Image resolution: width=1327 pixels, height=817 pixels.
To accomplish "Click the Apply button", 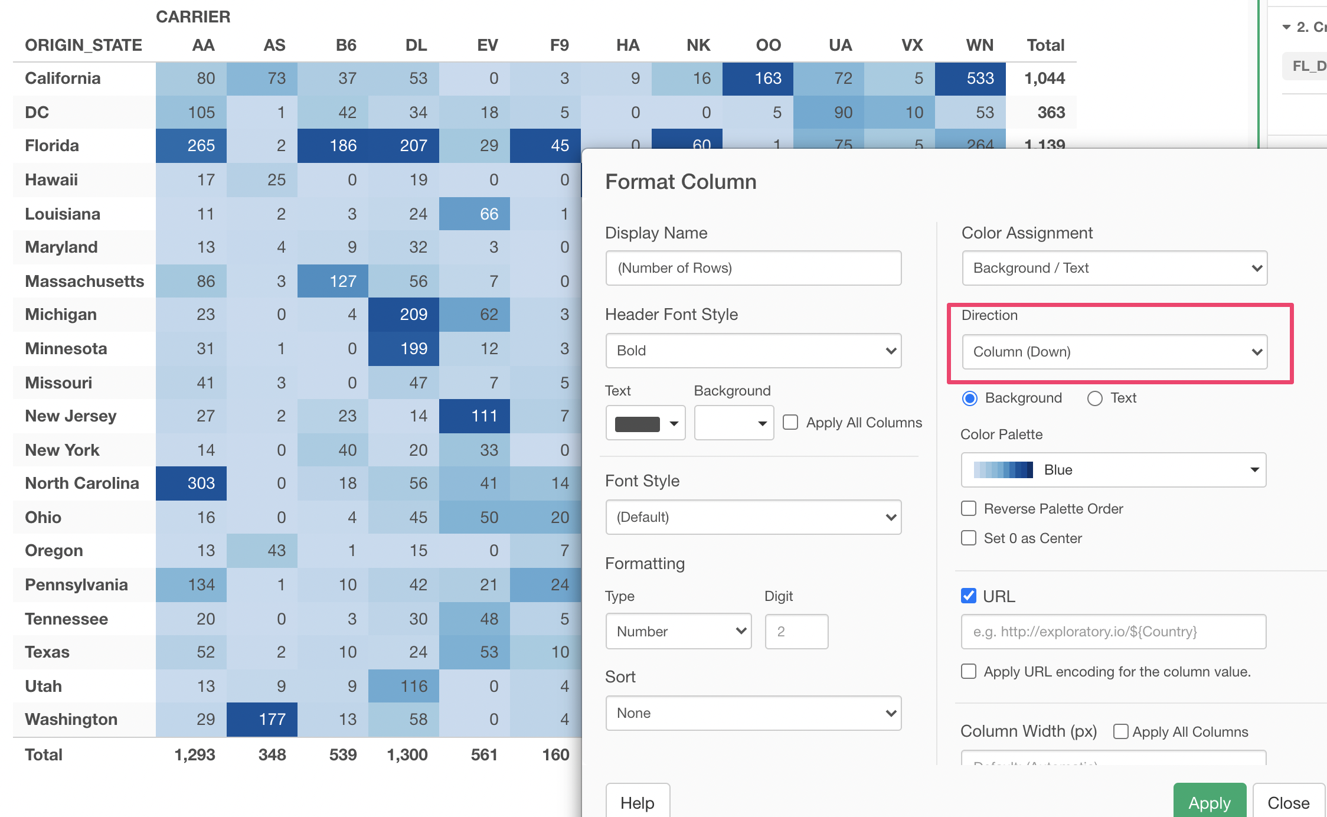I will pyautogui.click(x=1209, y=802).
